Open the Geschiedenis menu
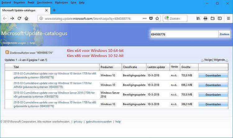The image size is (233, 138). tap(44, 2)
